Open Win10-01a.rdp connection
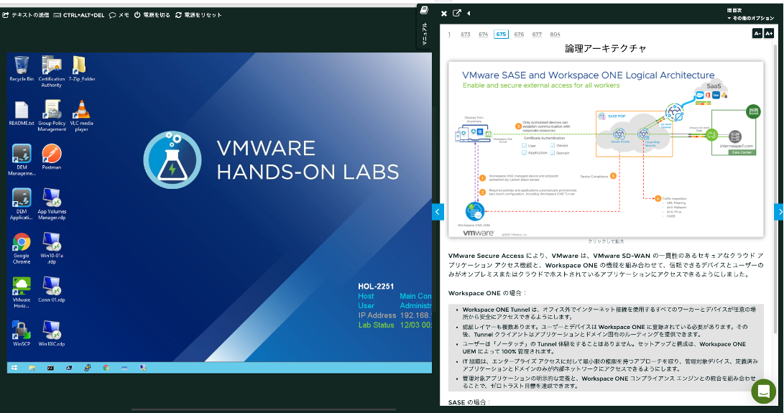The image size is (784, 413). pyautogui.click(x=52, y=248)
